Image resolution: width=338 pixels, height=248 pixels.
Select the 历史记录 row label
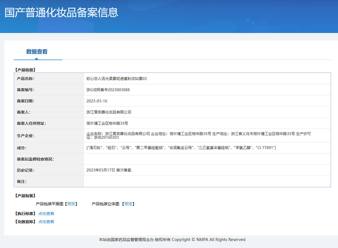pyautogui.click(x=25, y=170)
